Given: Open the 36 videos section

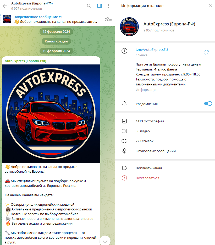Looking at the screenshot, I should point(142,131).
